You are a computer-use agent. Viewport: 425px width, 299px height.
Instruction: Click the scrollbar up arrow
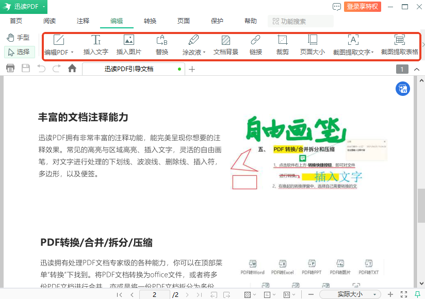[421, 80]
